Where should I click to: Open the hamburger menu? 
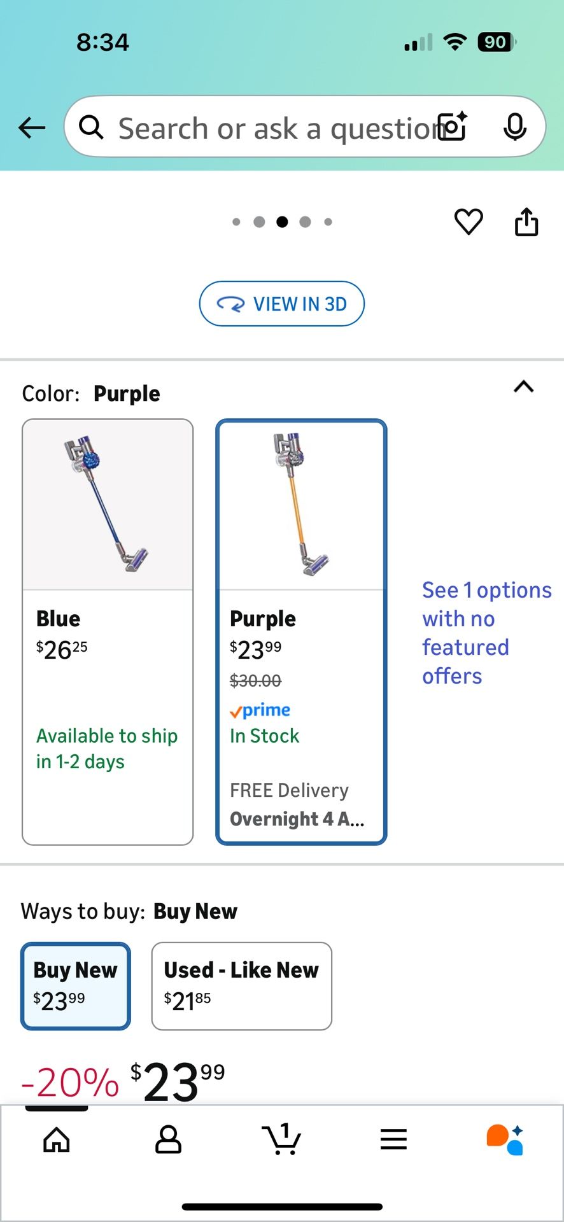(393, 1139)
